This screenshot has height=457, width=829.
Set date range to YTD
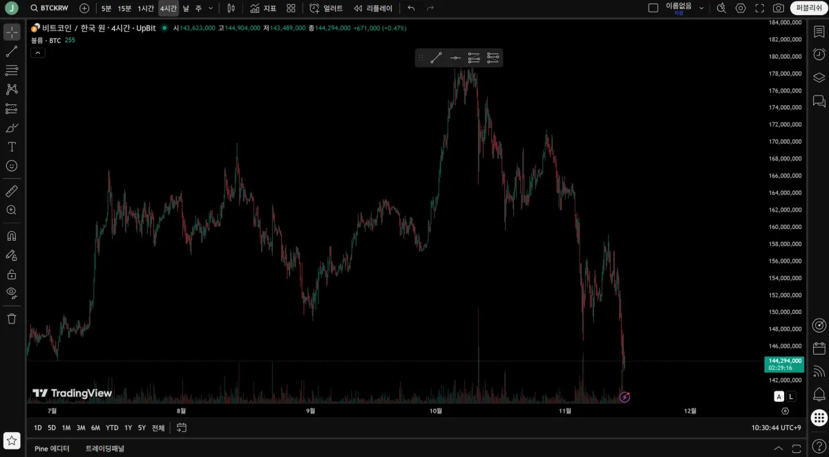coord(112,428)
